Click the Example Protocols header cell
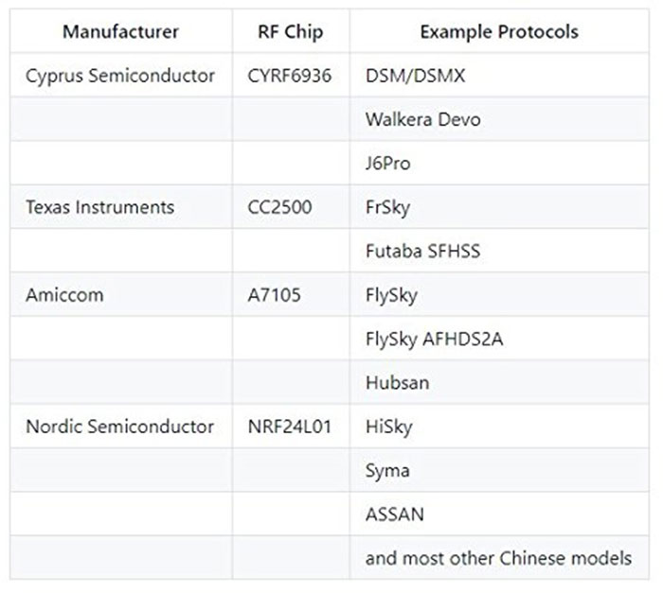The height and width of the screenshot is (593, 663). coord(499,31)
